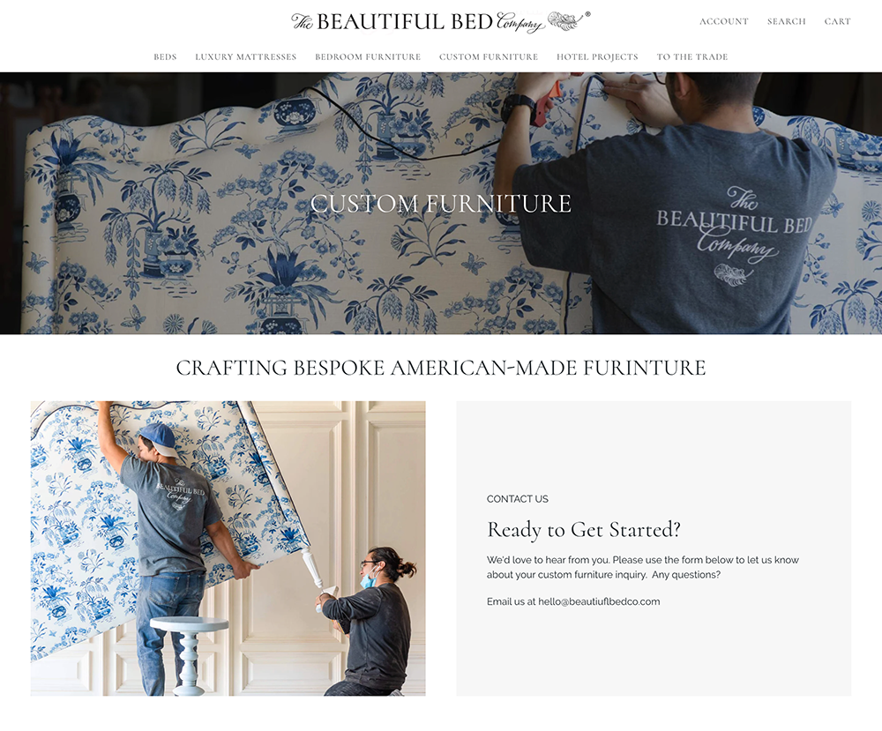Screen dimensions: 882x731
Task: Select Custom Furniture in navigation bar
Action: pos(489,56)
